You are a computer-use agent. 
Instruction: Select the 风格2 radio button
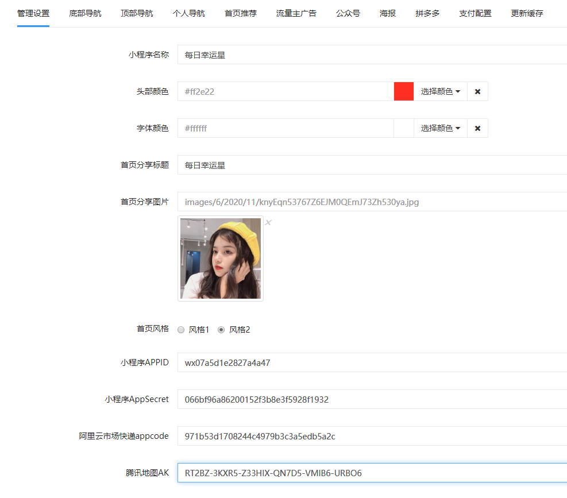tap(221, 330)
